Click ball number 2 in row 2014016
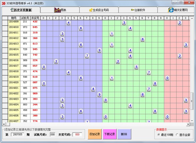This screenshot has height=143, width=196. (56, 61)
